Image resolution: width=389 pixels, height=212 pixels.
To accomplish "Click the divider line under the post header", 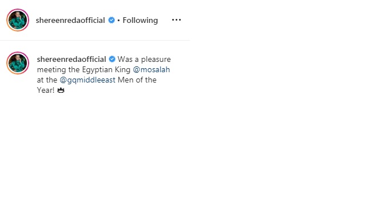I will [95, 40].
